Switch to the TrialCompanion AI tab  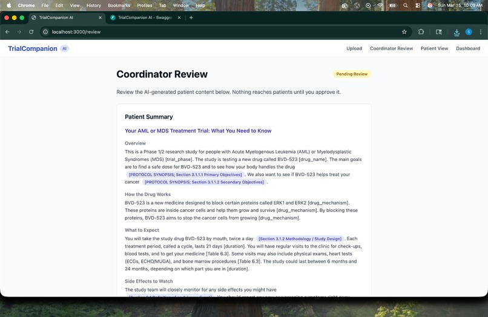pos(66,18)
